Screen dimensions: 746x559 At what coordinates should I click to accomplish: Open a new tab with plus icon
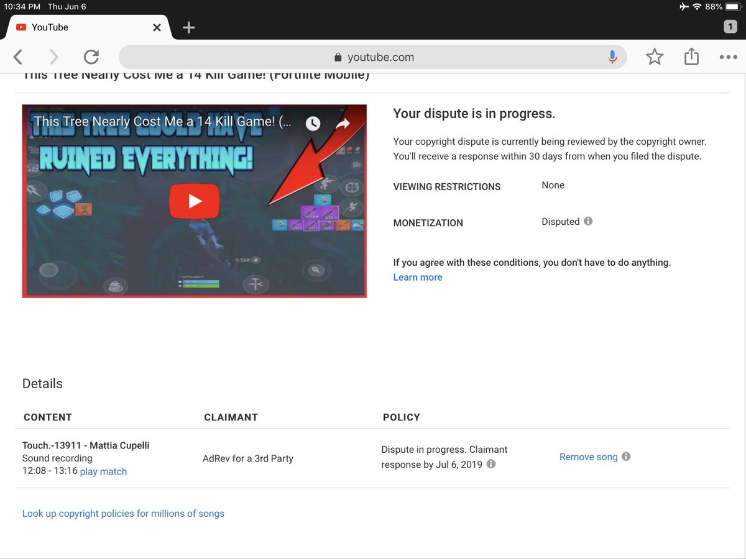click(188, 27)
